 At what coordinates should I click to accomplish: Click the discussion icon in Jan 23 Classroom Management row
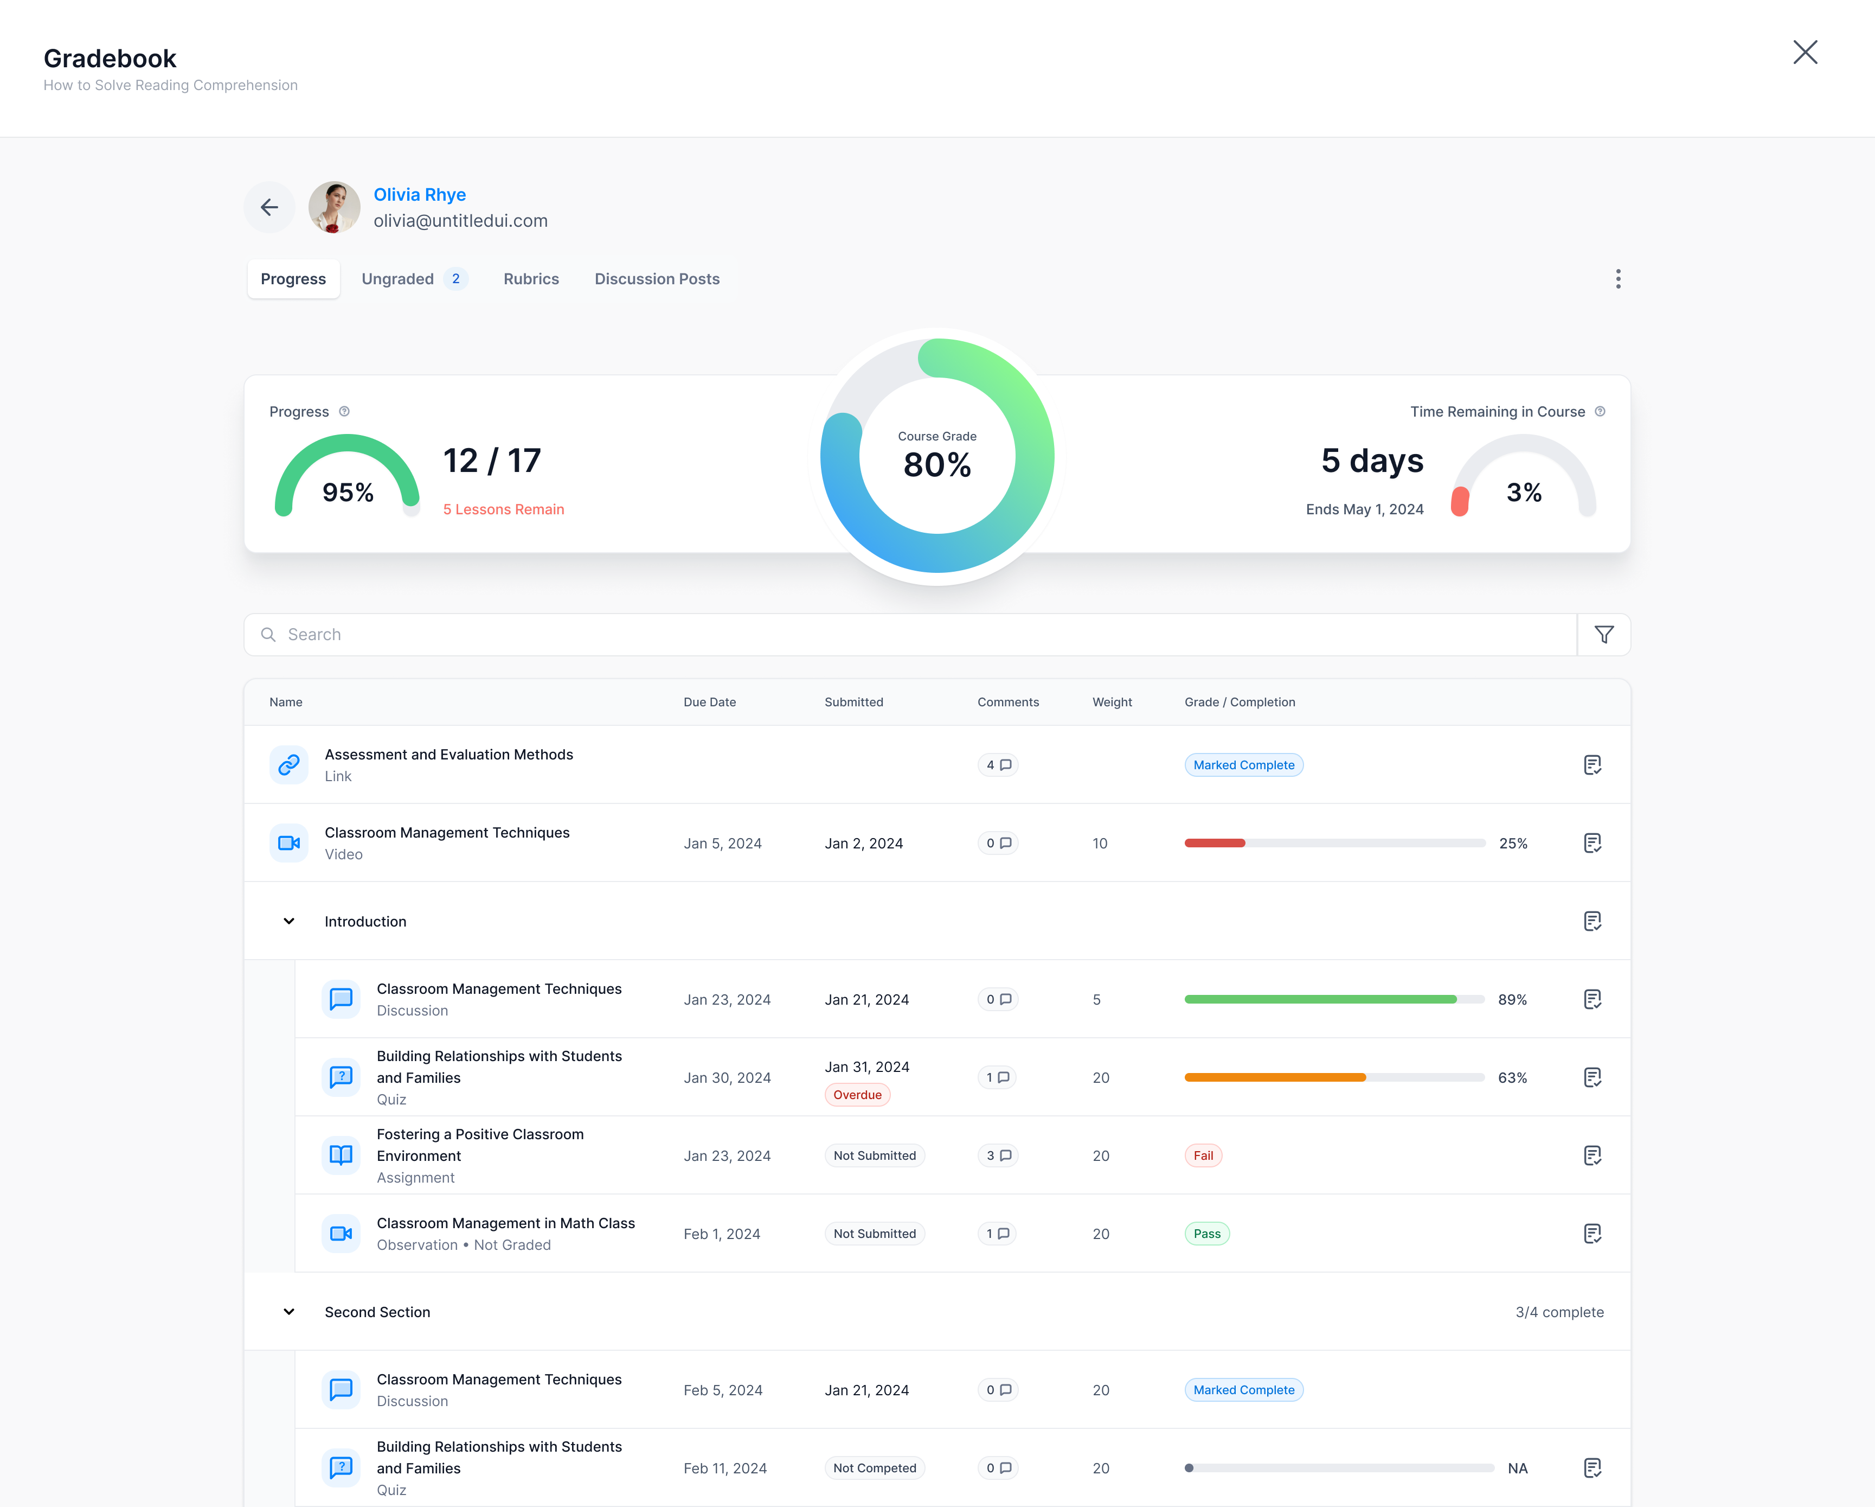pyautogui.click(x=341, y=999)
